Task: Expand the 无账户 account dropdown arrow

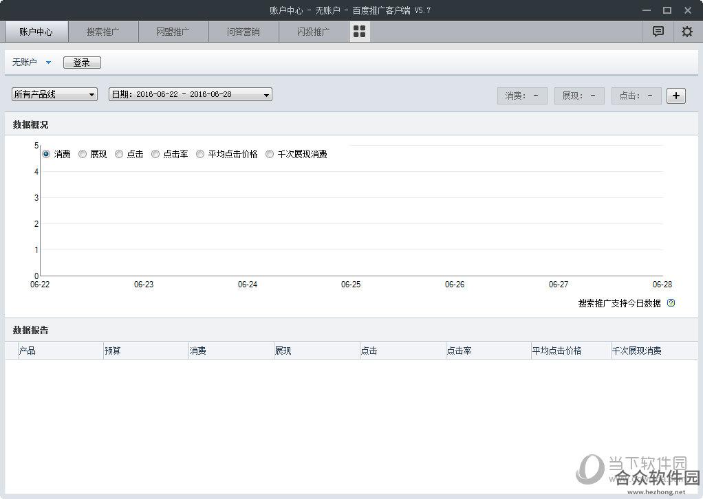Action: [48, 63]
